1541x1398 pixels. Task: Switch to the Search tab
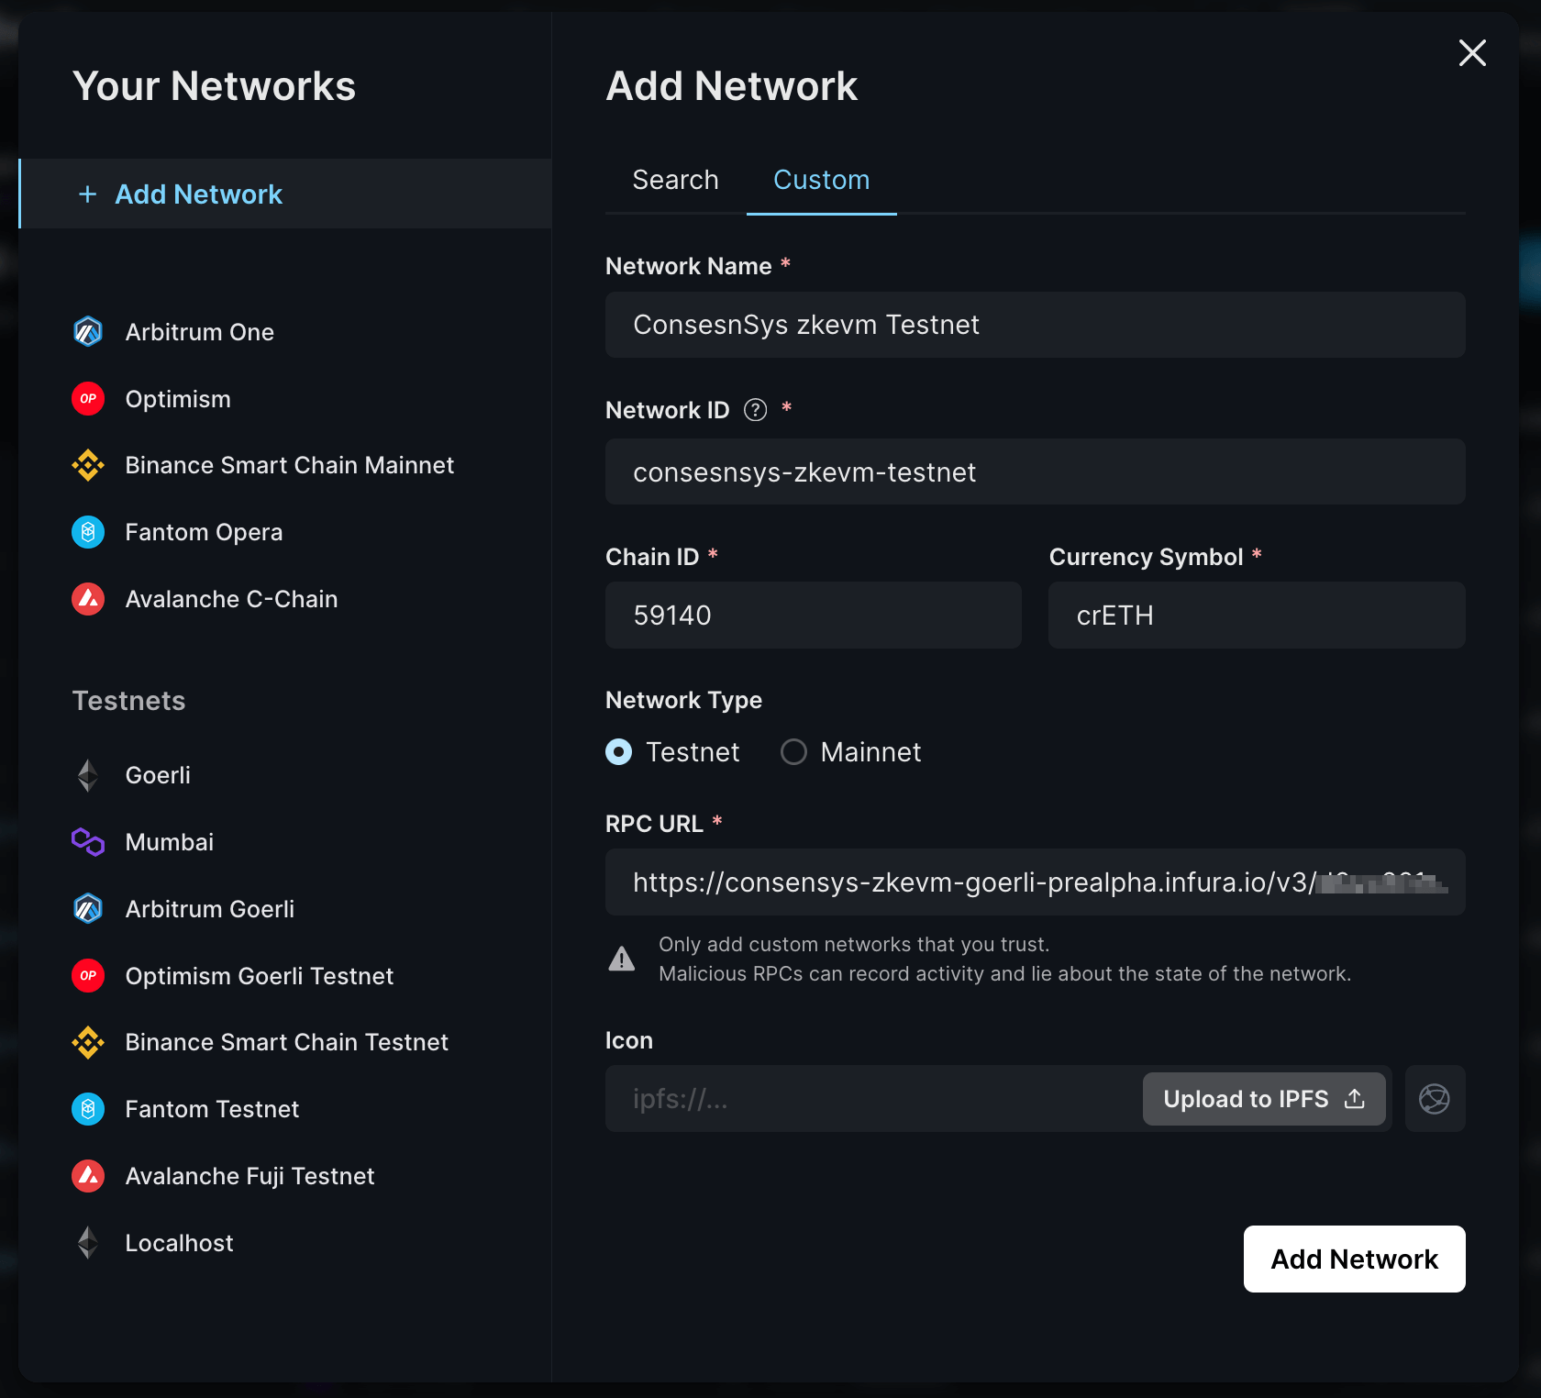tap(675, 180)
